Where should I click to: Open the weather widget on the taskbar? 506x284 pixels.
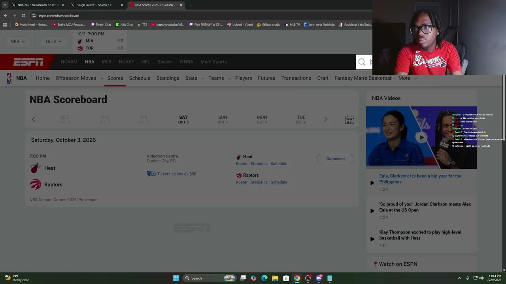17,278
